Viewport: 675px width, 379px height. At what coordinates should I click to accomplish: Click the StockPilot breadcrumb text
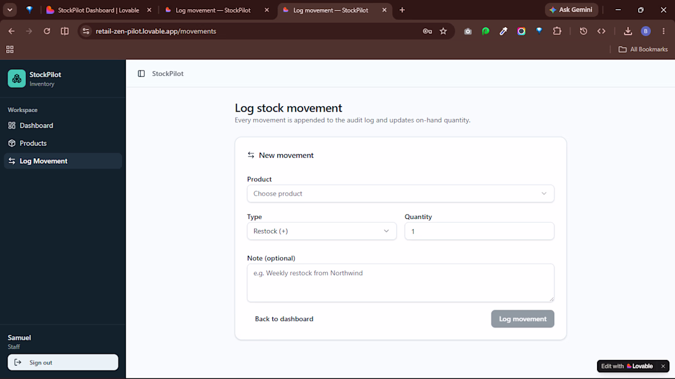point(168,74)
